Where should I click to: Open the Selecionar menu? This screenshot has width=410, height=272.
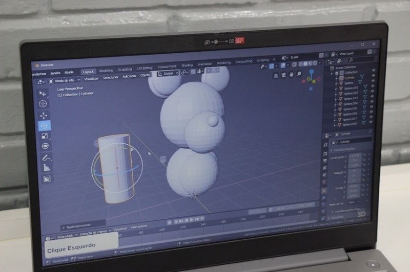[x=111, y=77]
